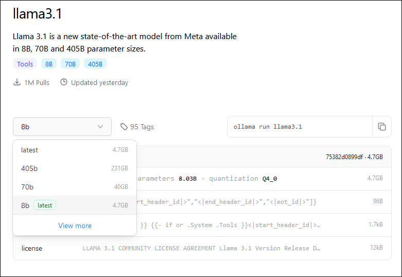This screenshot has width=402, height=277.
Task: Copy the ollama run command
Action: [382, 127]
